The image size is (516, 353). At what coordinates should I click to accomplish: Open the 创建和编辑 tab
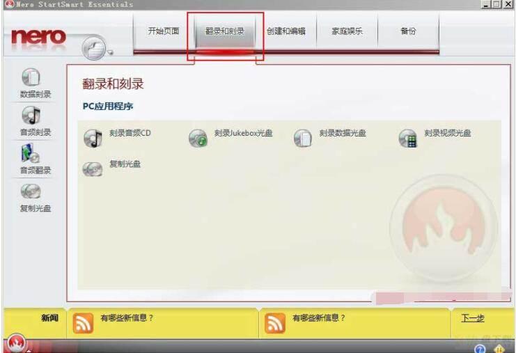click(x=286, y=31)
